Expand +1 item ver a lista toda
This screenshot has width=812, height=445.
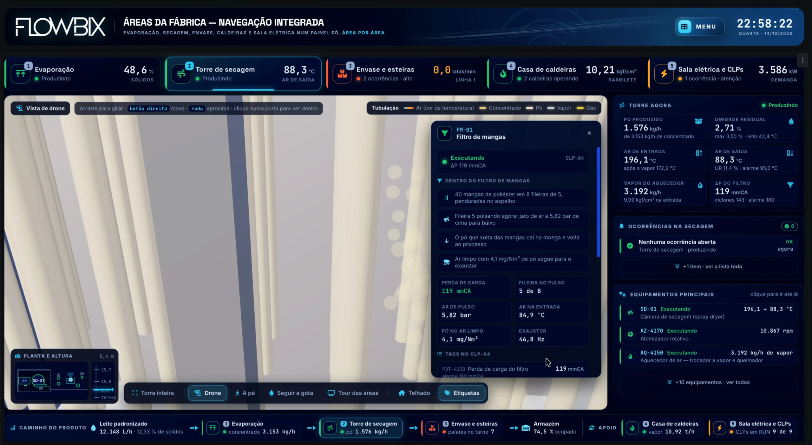click(x=708, y=266)
